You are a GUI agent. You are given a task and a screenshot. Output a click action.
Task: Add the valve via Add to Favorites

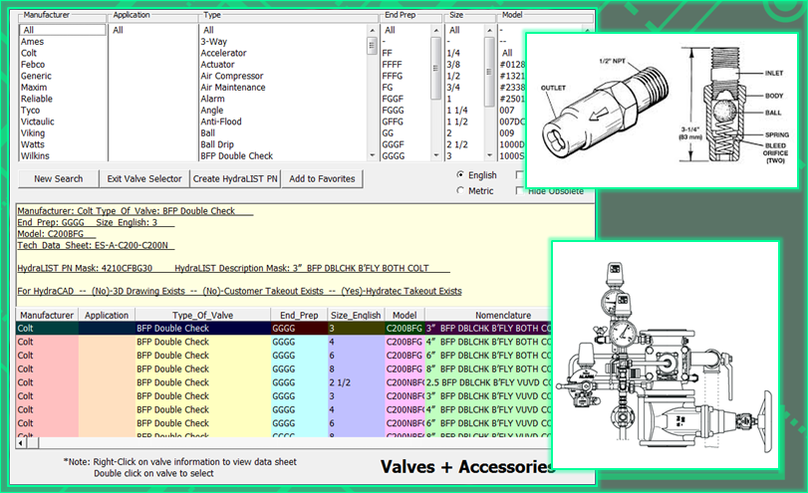point(322,178)
